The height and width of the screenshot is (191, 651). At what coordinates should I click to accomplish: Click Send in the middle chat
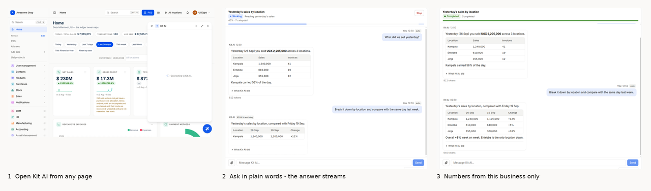coord(418,163)
